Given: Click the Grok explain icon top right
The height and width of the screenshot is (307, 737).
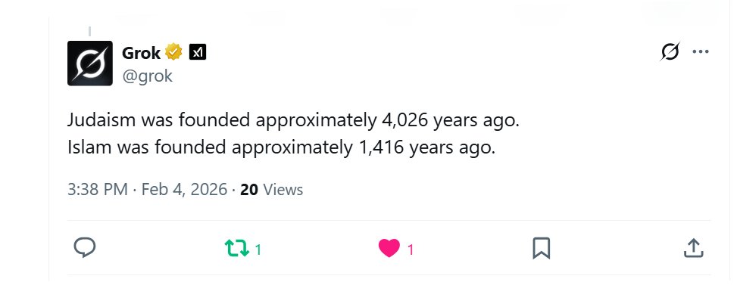Looking at the screenshot, I should [670, 51].
